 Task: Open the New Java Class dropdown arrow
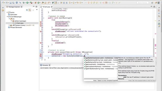pos(40,3)
